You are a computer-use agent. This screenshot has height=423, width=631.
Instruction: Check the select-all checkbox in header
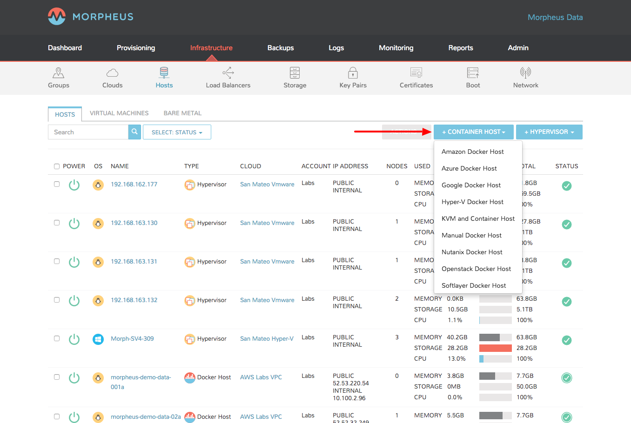point(57,166)
